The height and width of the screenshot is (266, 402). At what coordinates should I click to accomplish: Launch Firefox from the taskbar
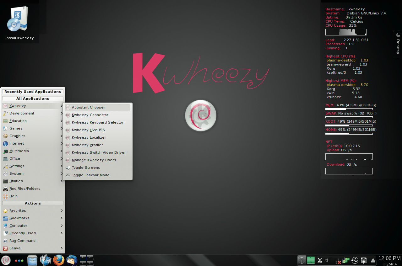pyautogui.click(x=58, y=260)
